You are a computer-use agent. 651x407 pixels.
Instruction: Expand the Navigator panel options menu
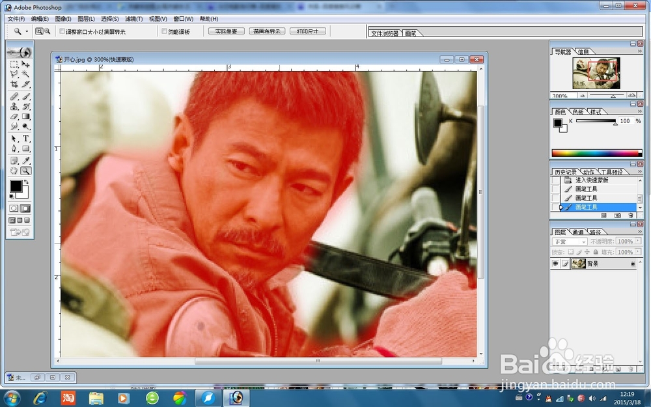(x=640, y=51)
